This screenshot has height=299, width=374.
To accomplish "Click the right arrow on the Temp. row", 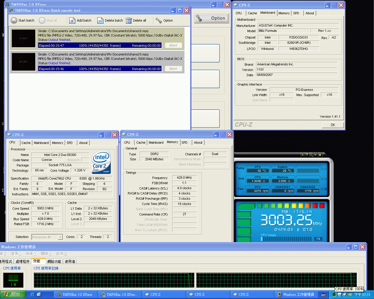I will (325, 169).
